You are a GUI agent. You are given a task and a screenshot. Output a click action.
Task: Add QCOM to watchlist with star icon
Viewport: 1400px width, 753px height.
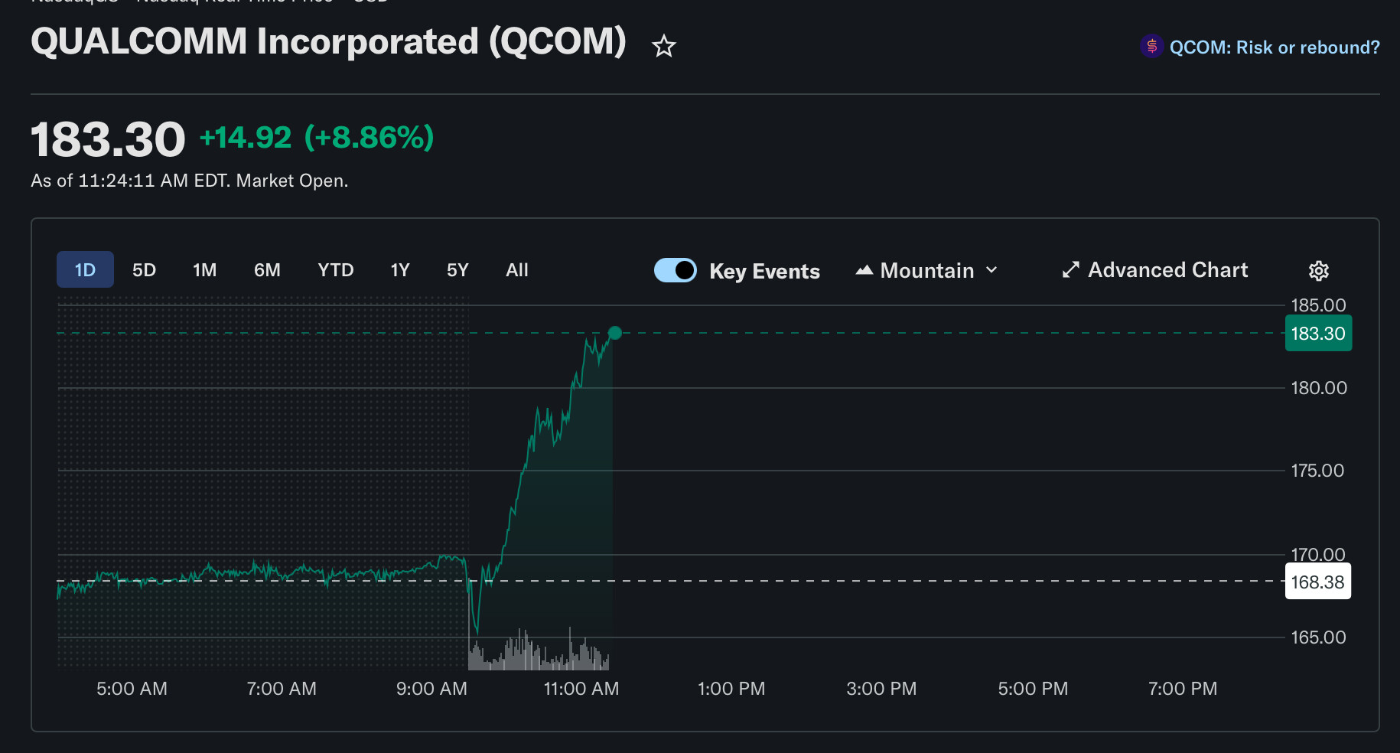tap(663, 46)
